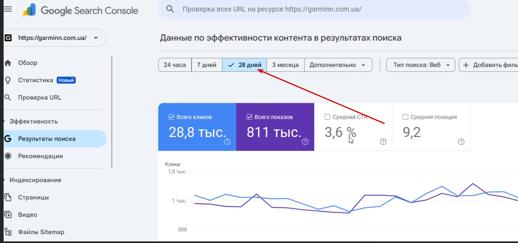The height and width of the screenshot is (243, 518).
Task: Click the plus icon for adding a filter
Action: pos(466,65)
